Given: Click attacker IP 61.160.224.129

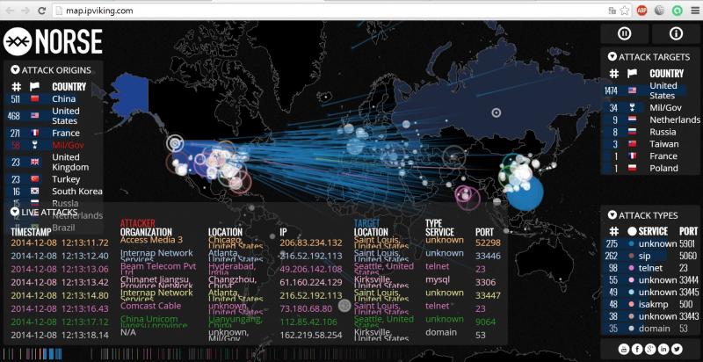Looking at the screenshot, I should tap(311, 282).
